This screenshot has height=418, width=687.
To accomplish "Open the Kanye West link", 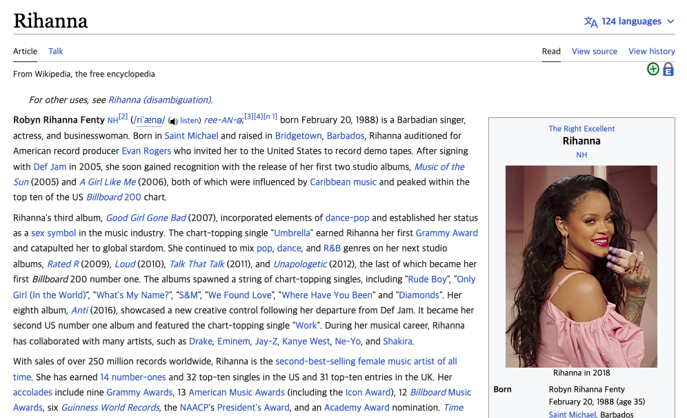I will pos(306,341).
